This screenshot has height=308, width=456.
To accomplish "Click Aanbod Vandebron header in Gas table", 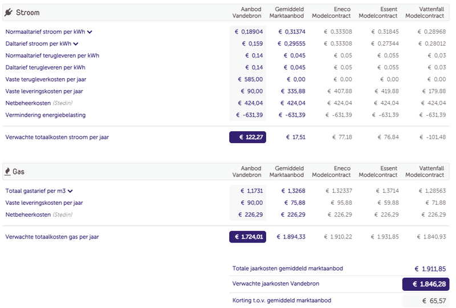I will 247,172.
